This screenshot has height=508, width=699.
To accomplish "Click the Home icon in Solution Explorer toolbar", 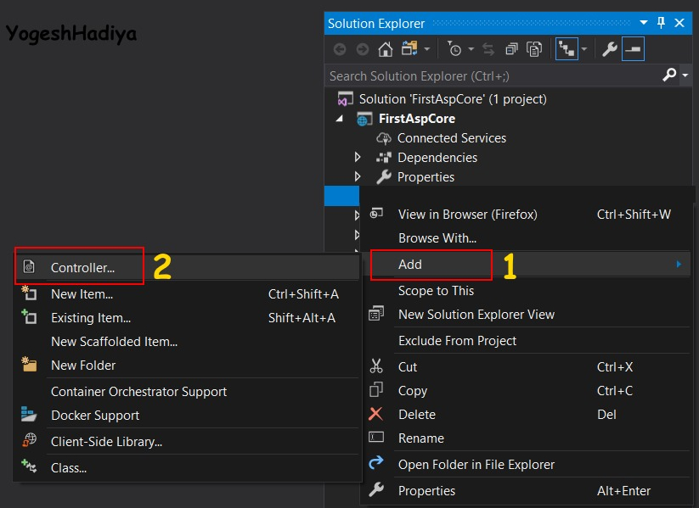I will click(x=385, y=49).
